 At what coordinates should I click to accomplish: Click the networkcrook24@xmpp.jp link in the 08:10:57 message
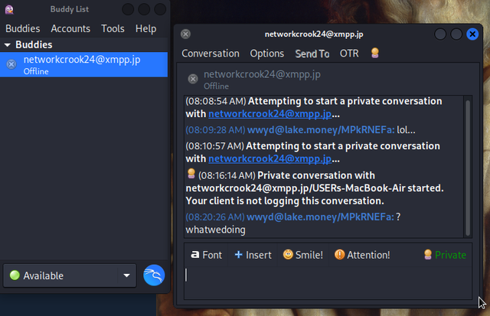tap(270, 159)
